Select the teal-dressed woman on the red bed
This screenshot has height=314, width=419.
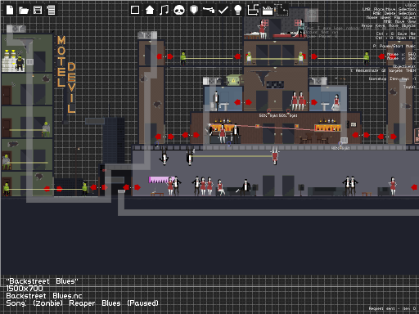(301, 28)
